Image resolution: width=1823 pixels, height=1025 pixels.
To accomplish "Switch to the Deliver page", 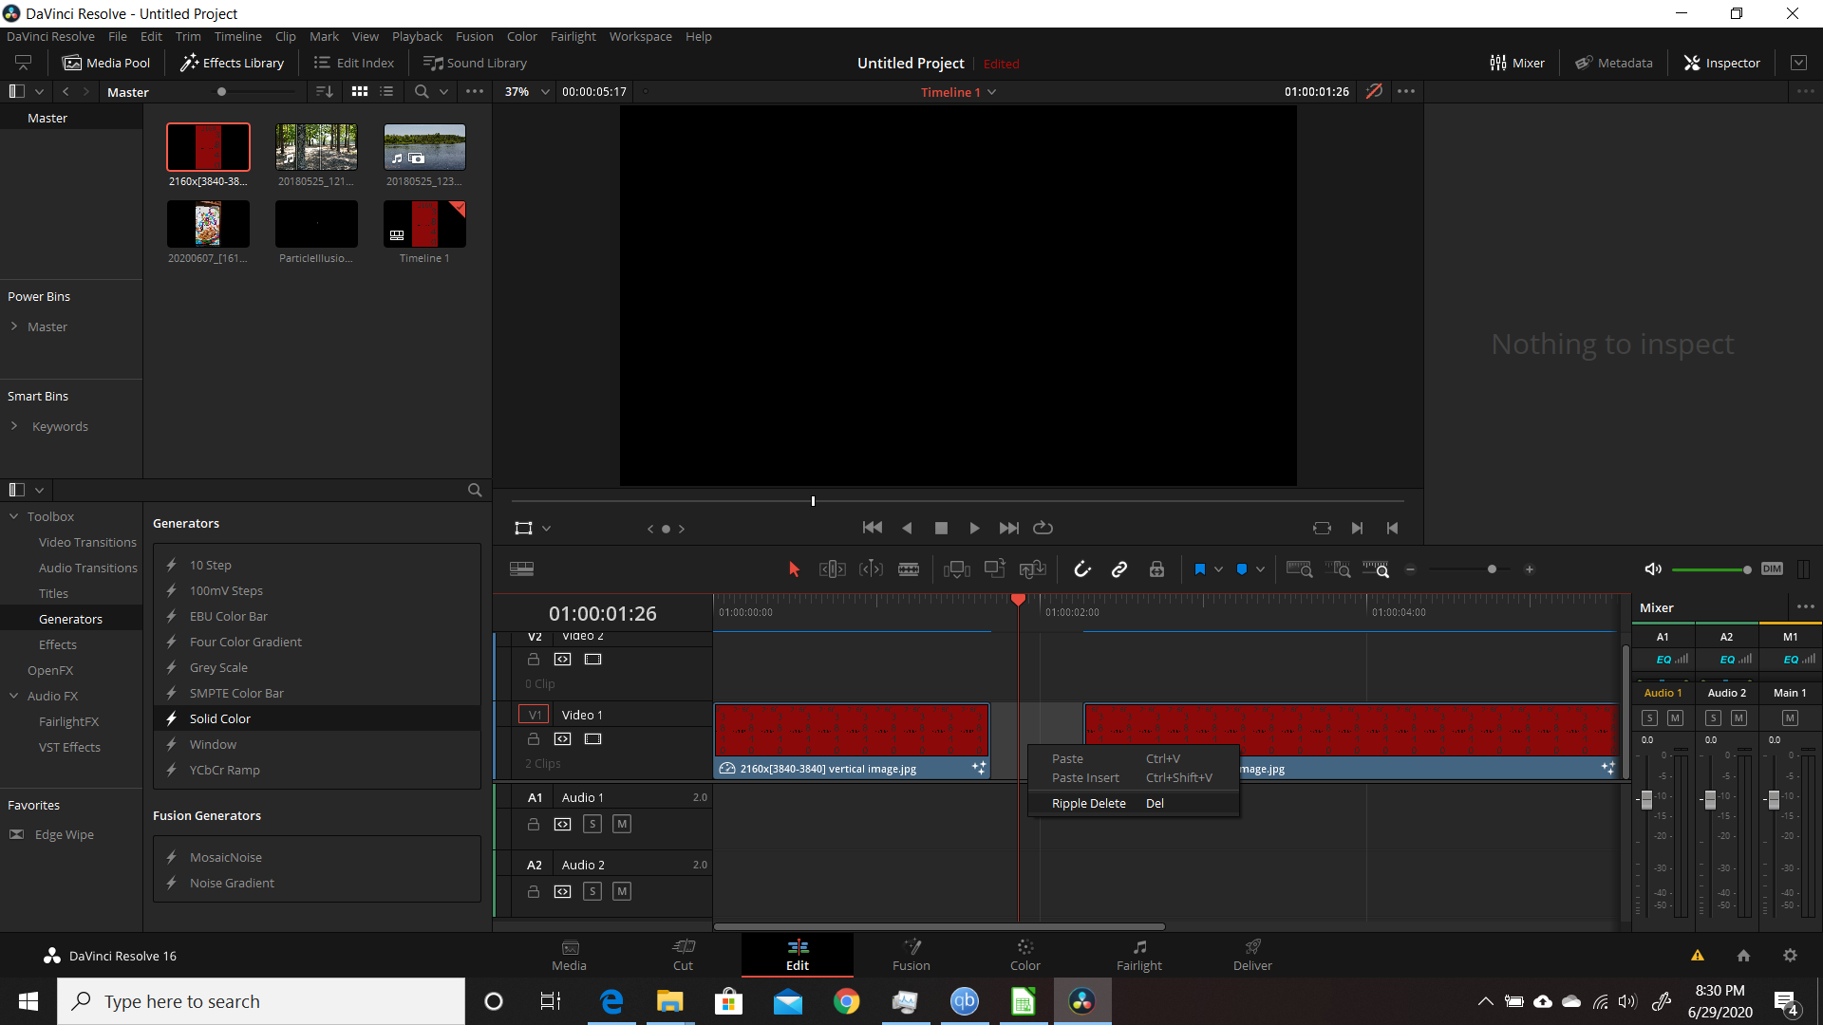I will [1252, 956].
